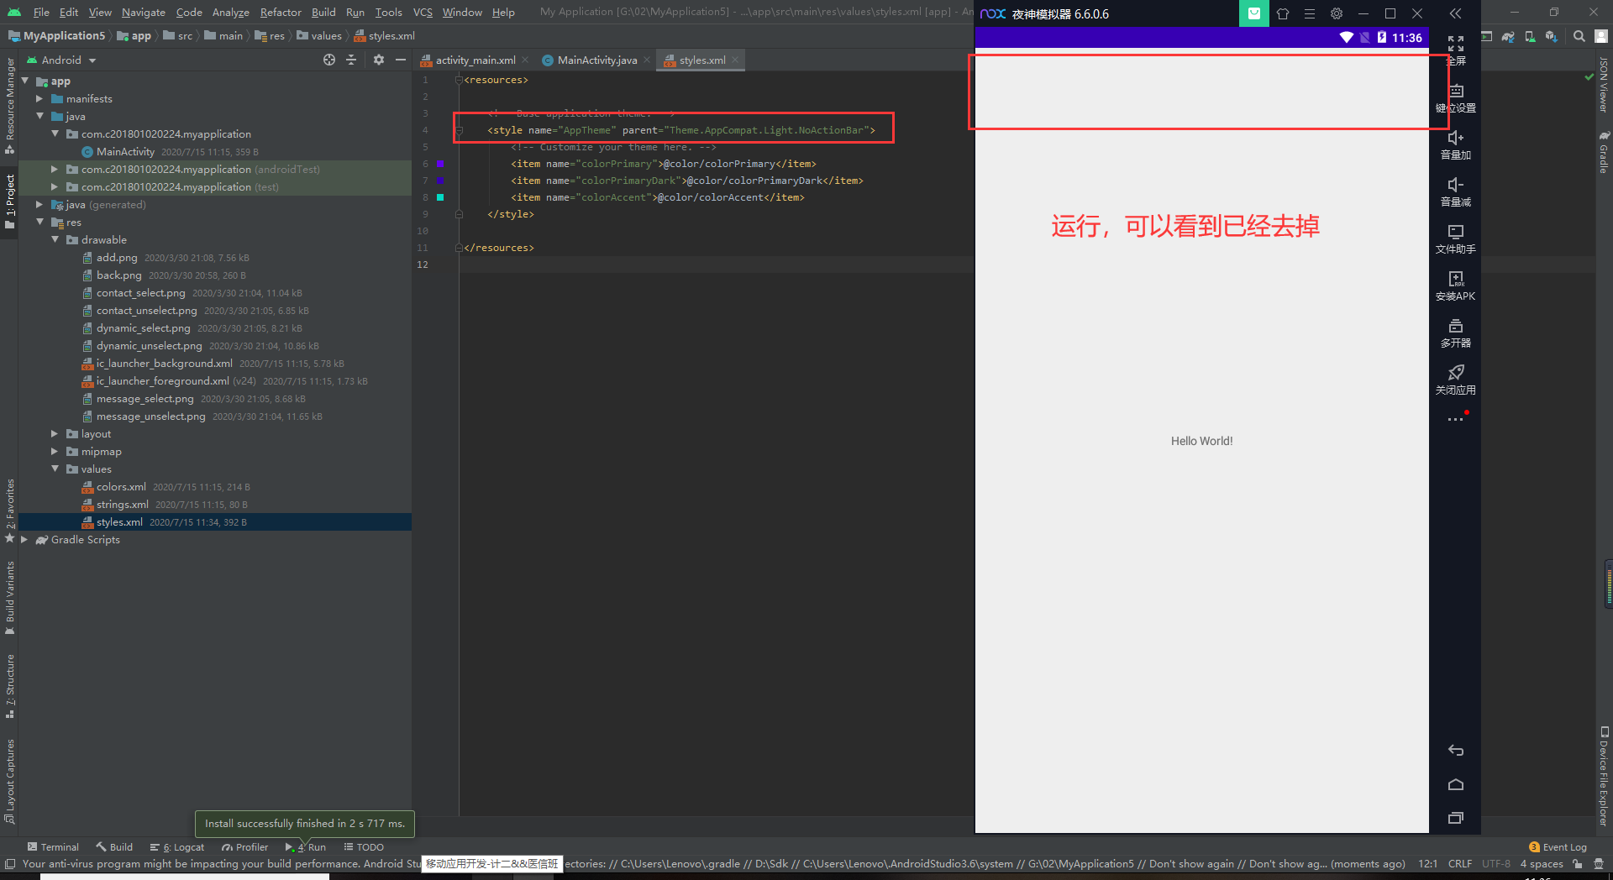Open Logcat tool window

[x=177, y=847]
